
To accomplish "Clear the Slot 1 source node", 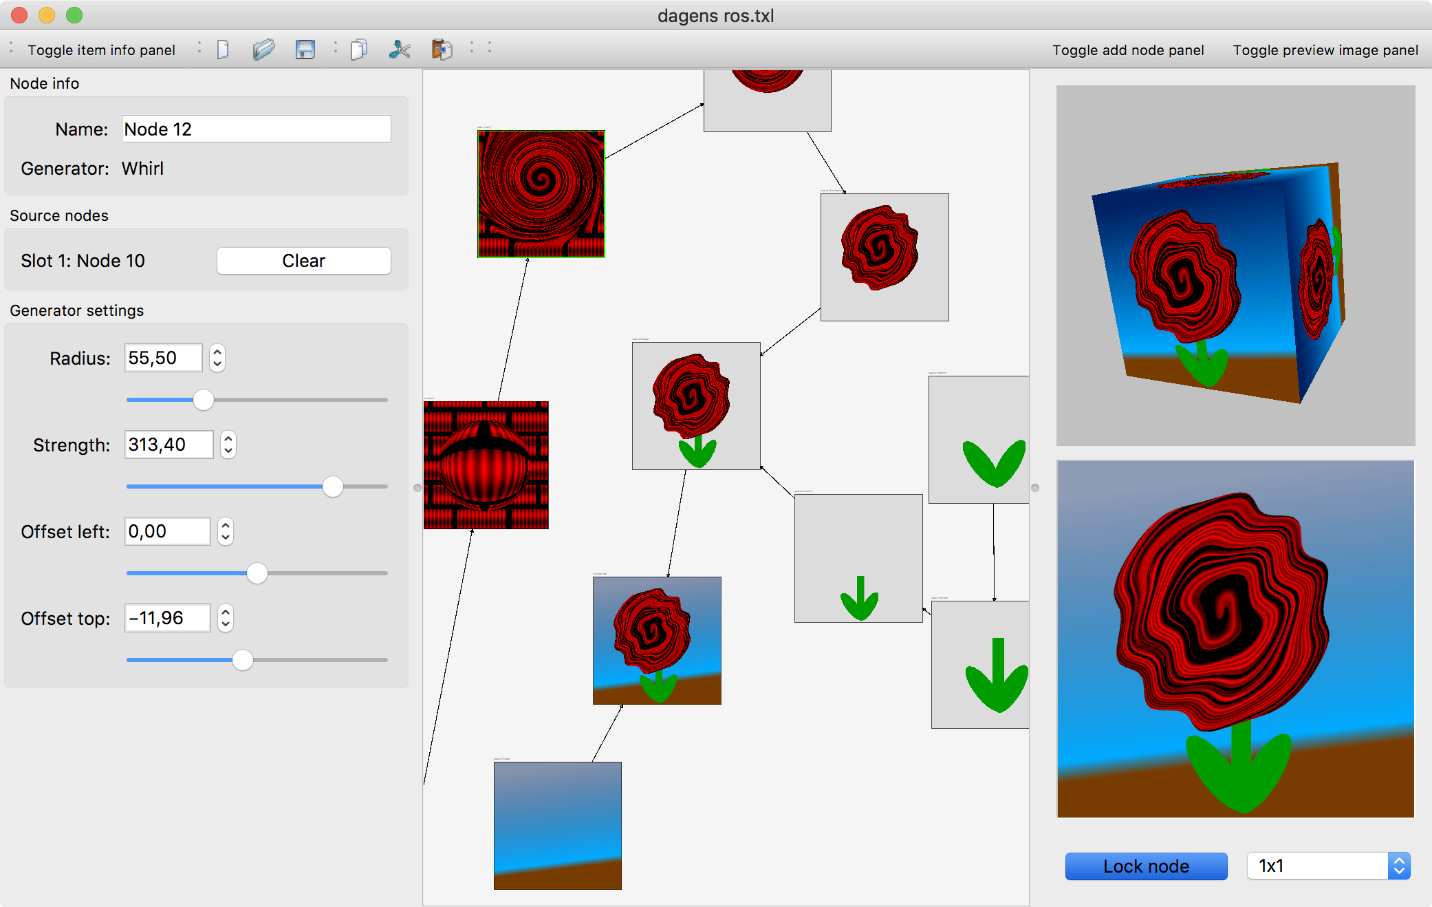I will click(x=303, y=261).
